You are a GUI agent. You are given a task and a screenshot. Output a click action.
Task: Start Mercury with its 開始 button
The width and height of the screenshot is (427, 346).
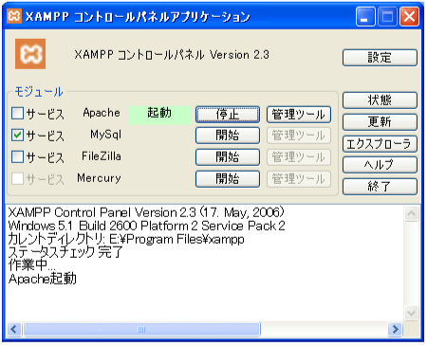click(x=228, y=179)
